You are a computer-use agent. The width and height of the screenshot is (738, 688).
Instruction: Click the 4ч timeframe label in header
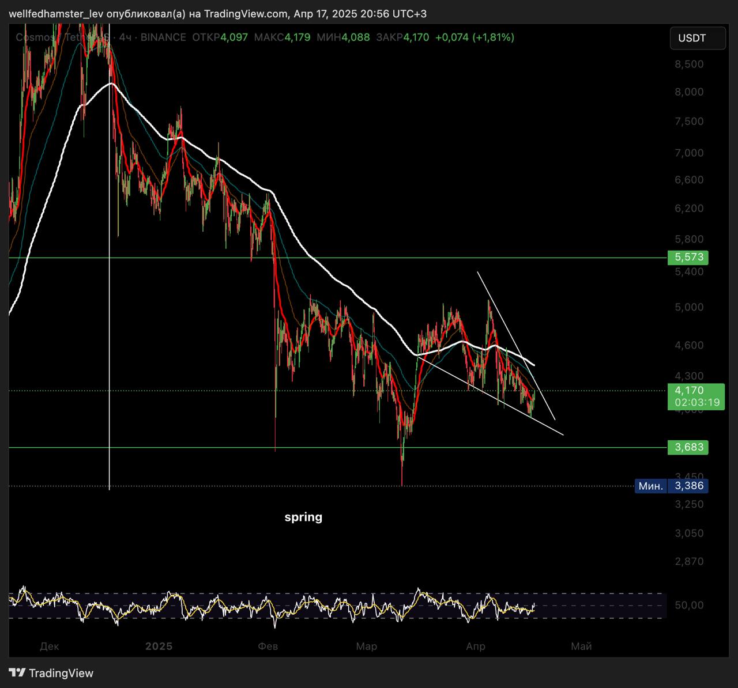(x=125, y=37)
